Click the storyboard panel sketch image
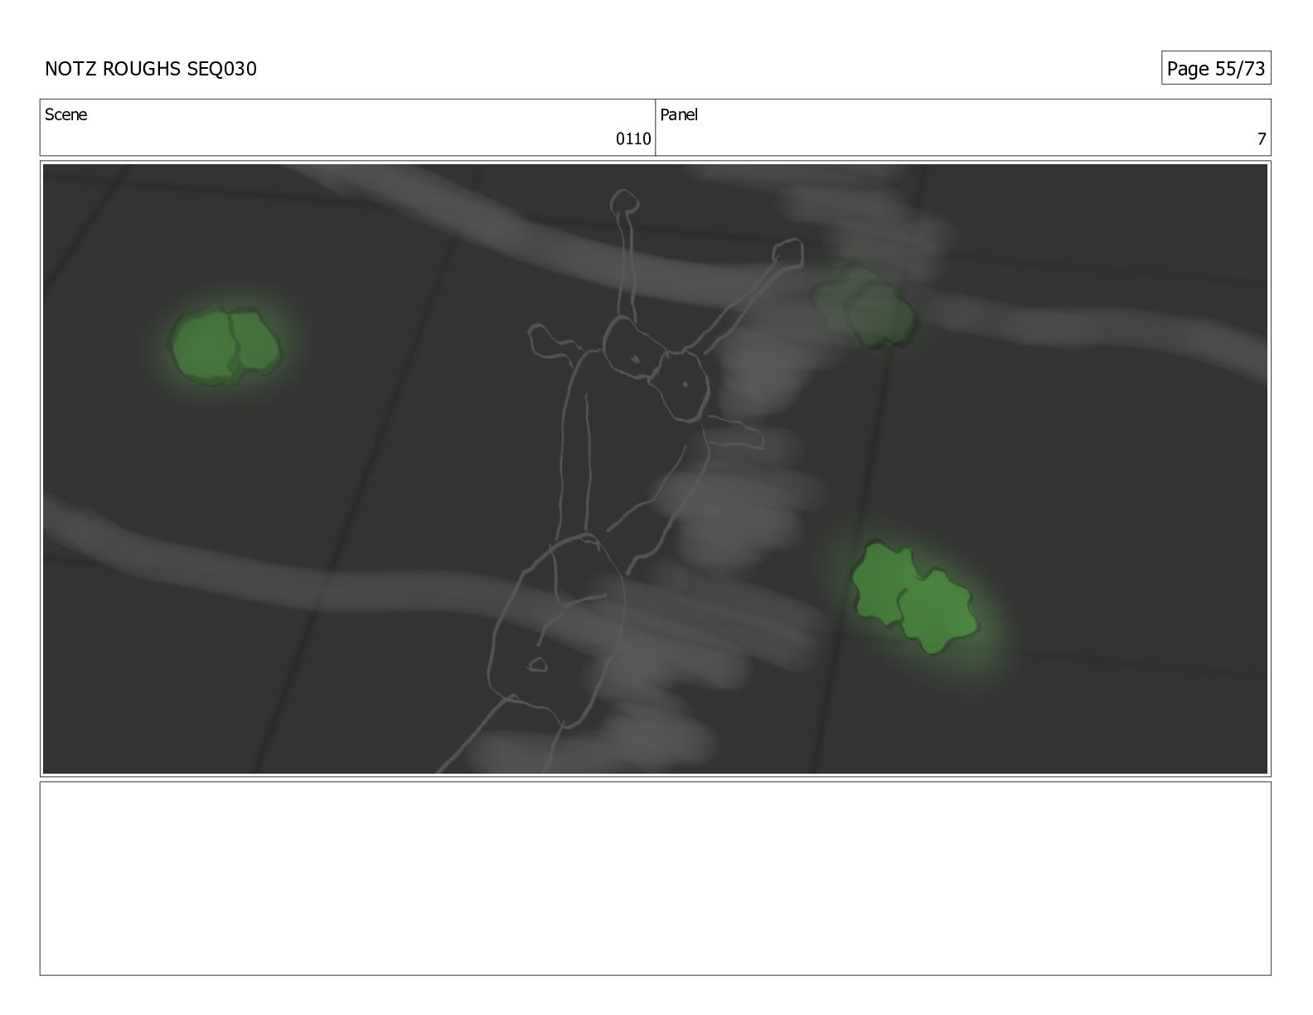 tap(655, 469)
